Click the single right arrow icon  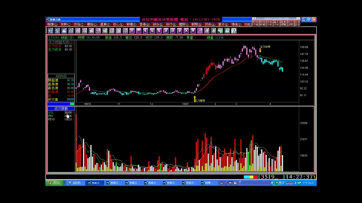click(x=166, y=31)
